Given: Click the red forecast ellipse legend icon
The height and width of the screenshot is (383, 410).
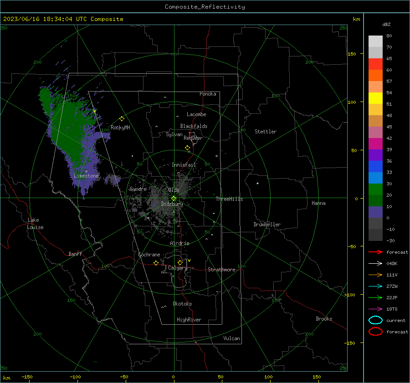Looking at the screenshot, I should click(x=375, y=332).
